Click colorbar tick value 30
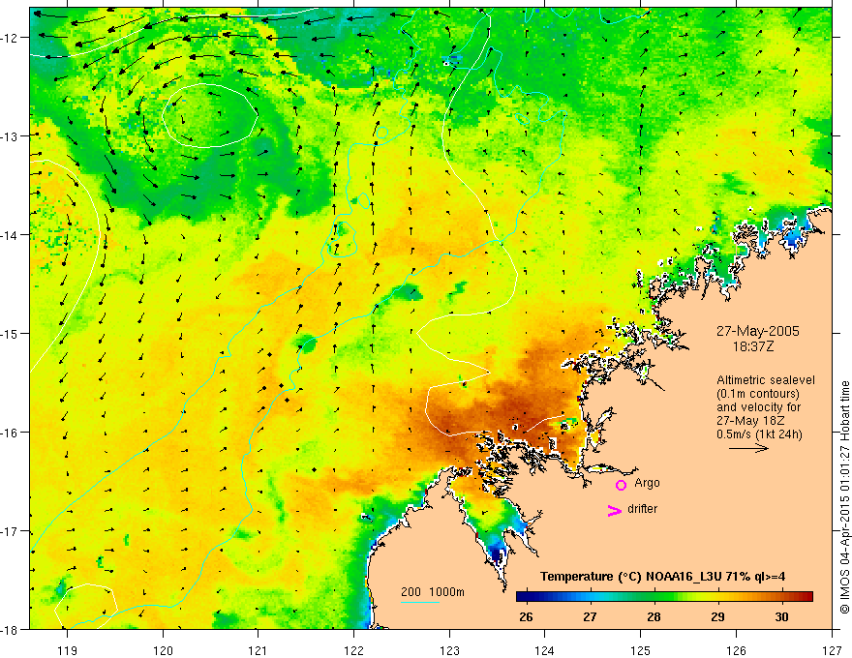Image resolution: width=852 pixels, height=658 pixels. (781, 616)
